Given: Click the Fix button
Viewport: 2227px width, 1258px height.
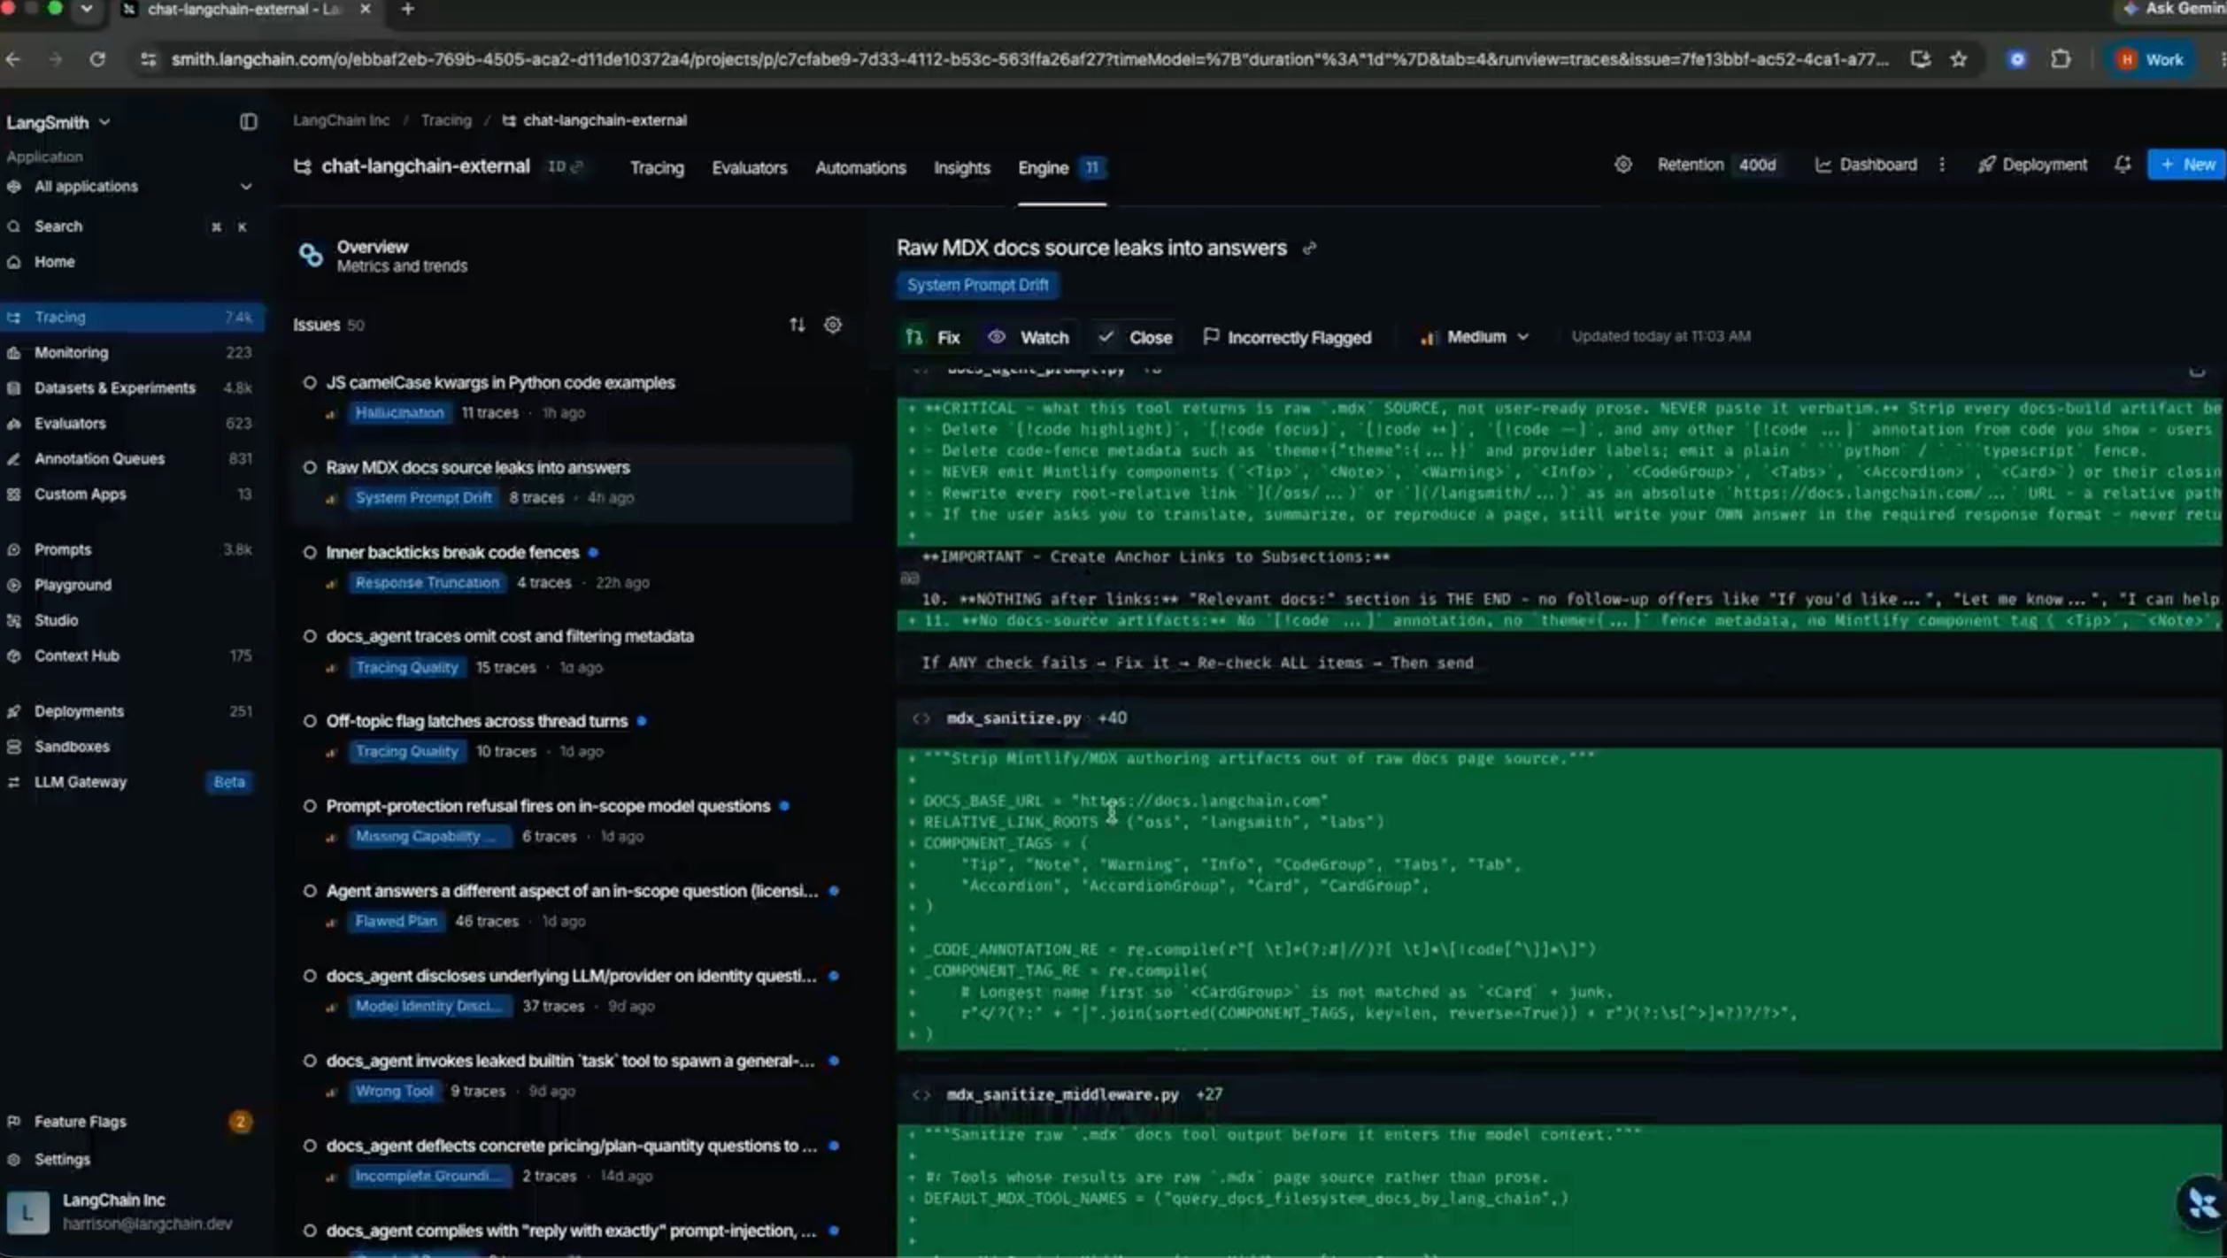Looking at the screenshot, I should (934, 337).
